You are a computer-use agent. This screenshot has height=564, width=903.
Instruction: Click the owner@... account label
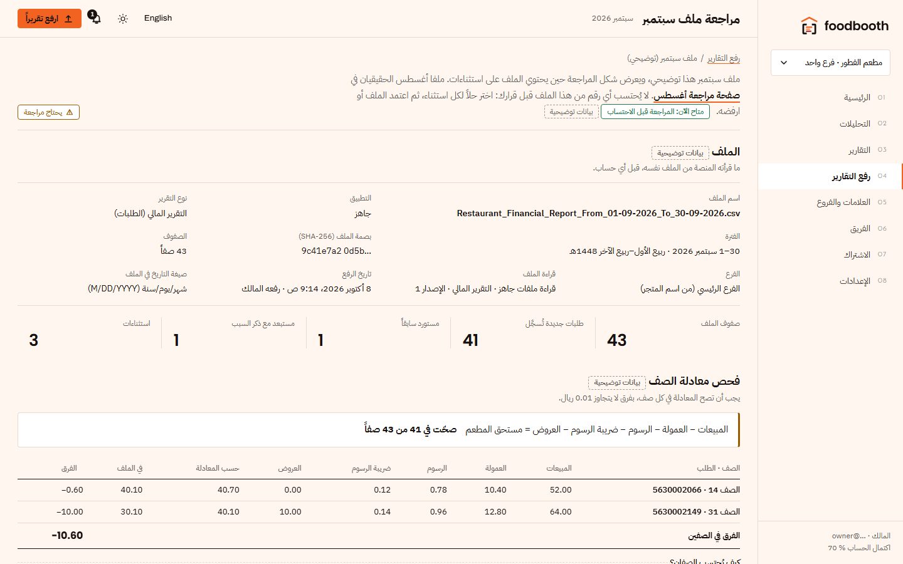[x=848, y=536]
